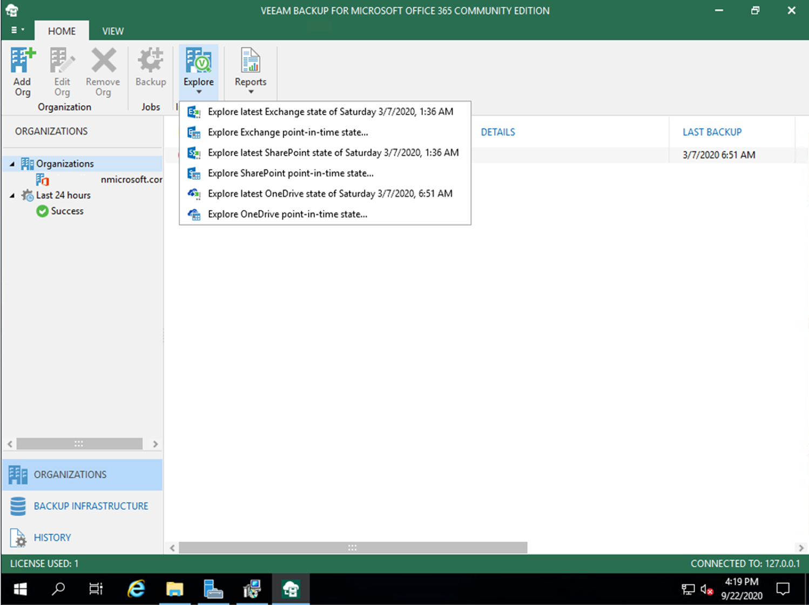Choose Explore OneDrive point-in-time state
The height and width of the screenshot is (605, 809).
click(325, 214)
